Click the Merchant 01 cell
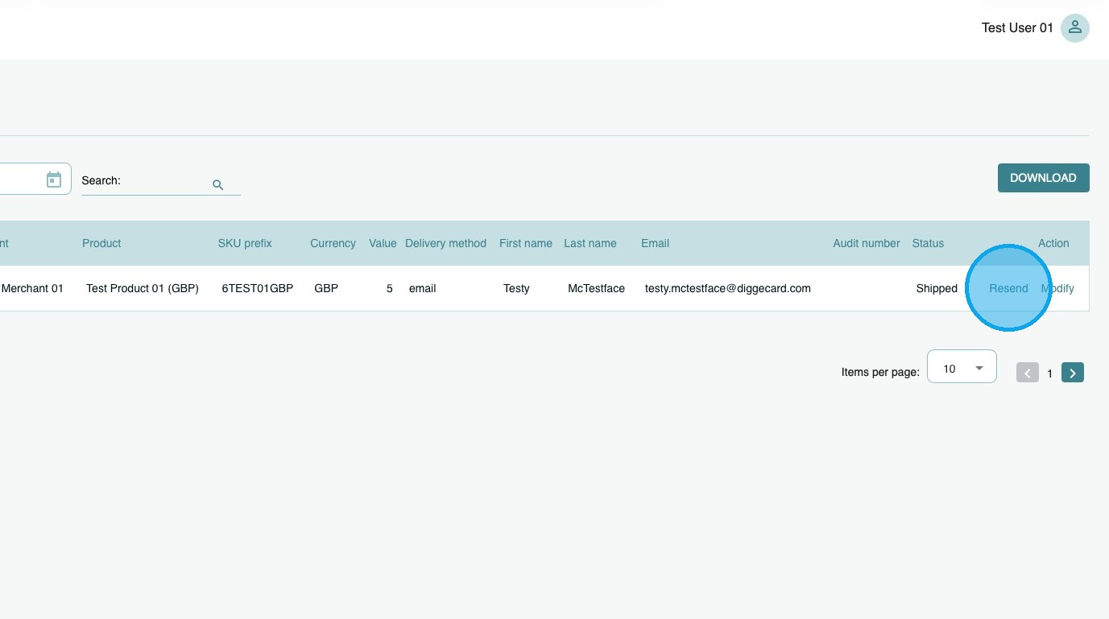1109x619 pixels. click(x=32, y=288)
